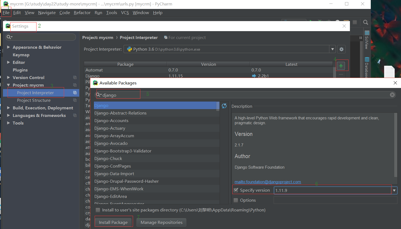
Task: Click the Install Package button
Action: pyautogui.click(x=113, y=222)
